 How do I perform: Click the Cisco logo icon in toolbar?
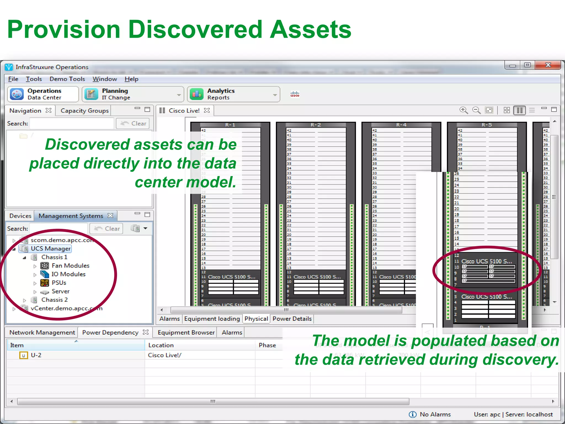click(295, 94)
